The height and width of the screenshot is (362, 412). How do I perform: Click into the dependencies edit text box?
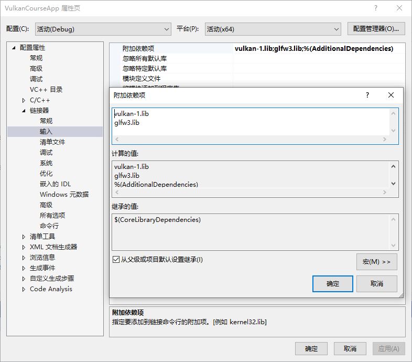point(252,121)
